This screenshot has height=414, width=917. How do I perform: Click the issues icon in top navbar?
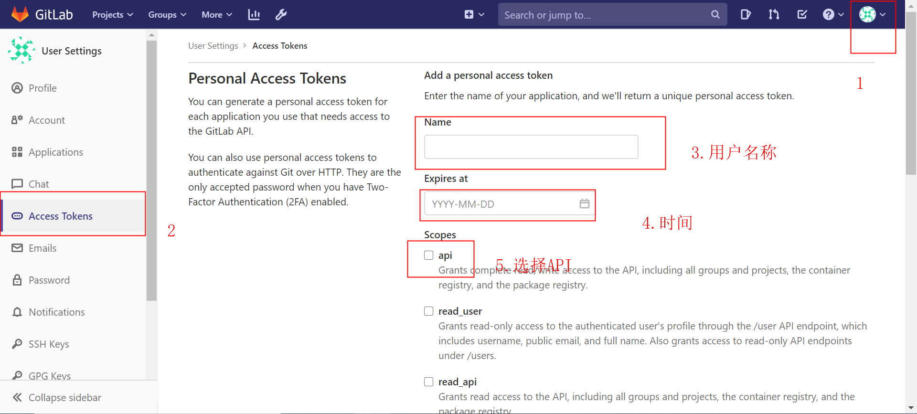coord(745,15)
